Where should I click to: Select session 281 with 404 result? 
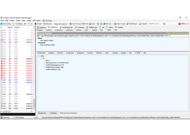coord(17,61)
